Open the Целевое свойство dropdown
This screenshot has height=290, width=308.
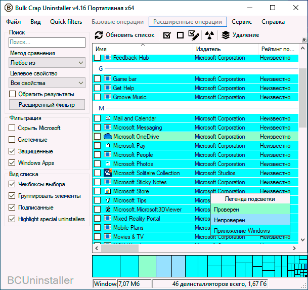[47, 83]
